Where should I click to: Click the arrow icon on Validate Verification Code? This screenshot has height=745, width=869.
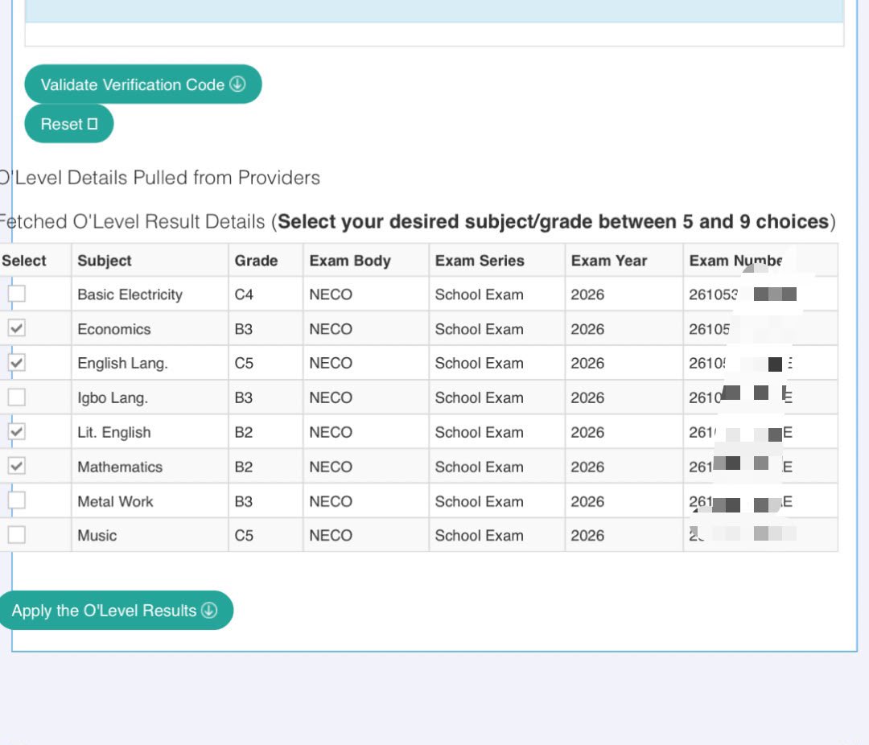pyautogui.click(x=237, y=84)
